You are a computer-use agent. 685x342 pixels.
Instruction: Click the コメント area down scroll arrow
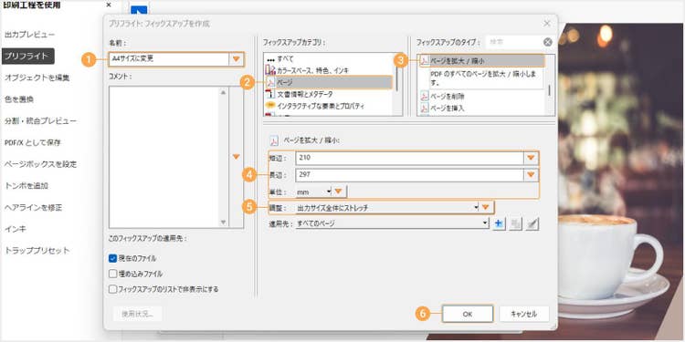coord(224,222)
